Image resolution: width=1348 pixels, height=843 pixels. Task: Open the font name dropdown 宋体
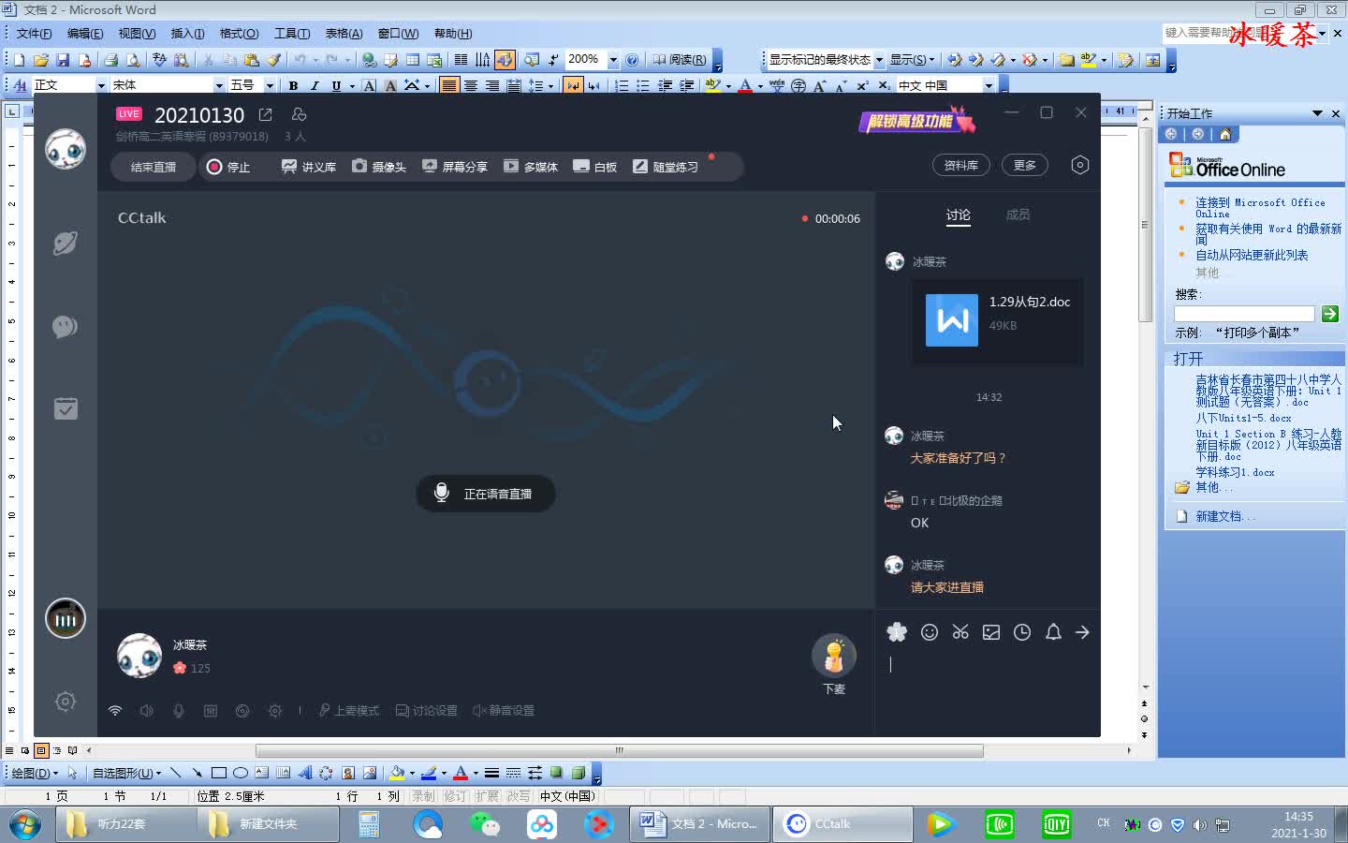220,85
